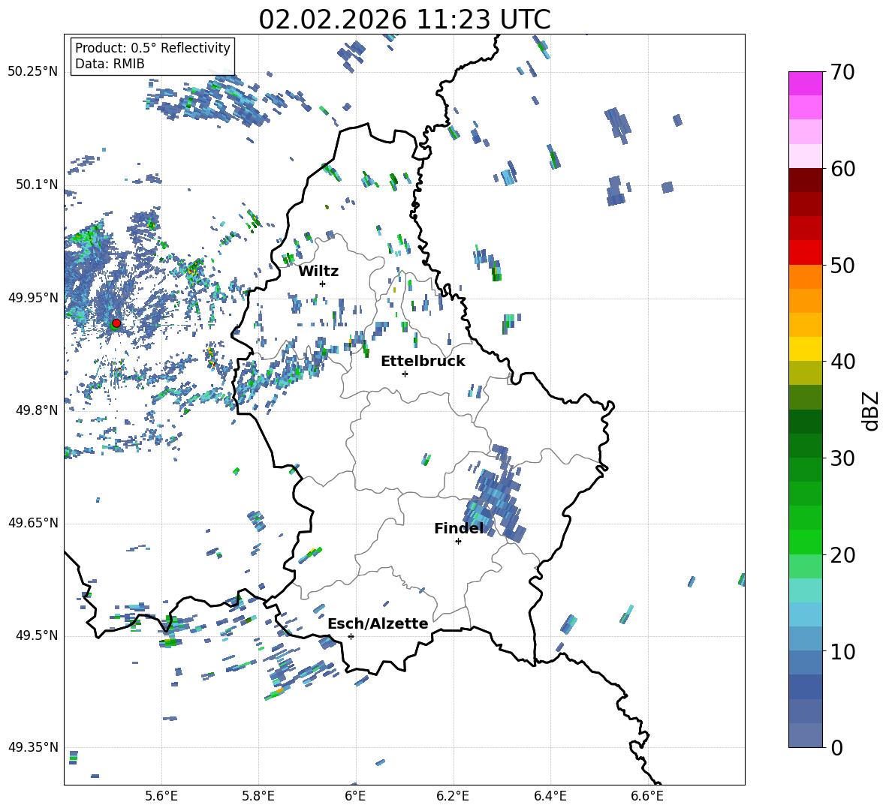Pick the yellow swatch in colorbar

click(806, 349)
